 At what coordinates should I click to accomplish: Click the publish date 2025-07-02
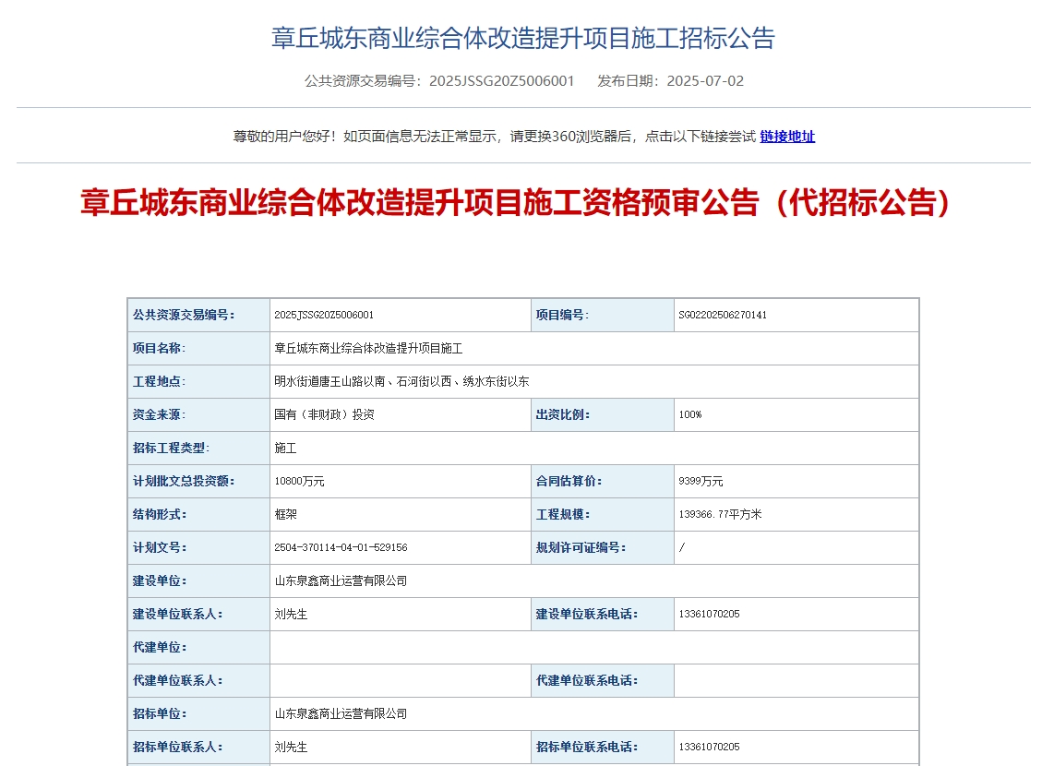pos(705,81)
